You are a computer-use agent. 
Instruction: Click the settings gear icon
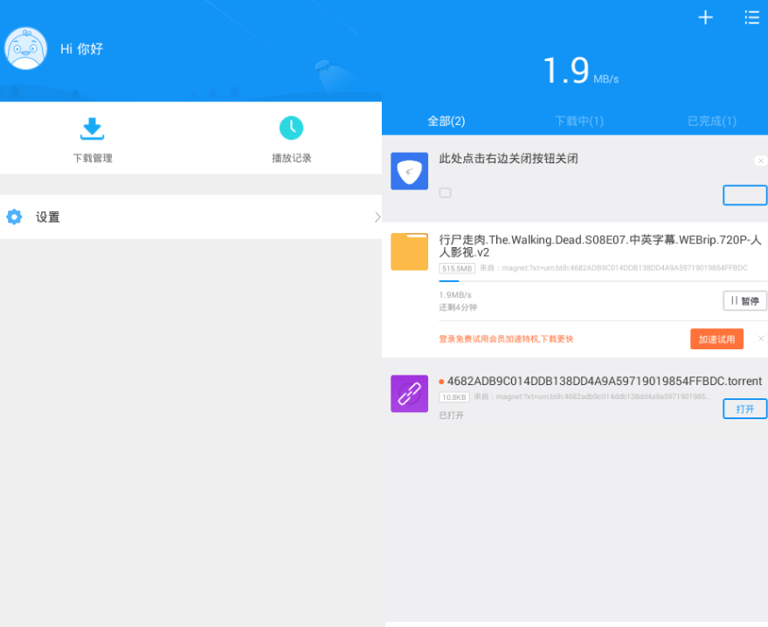(14, 217)
